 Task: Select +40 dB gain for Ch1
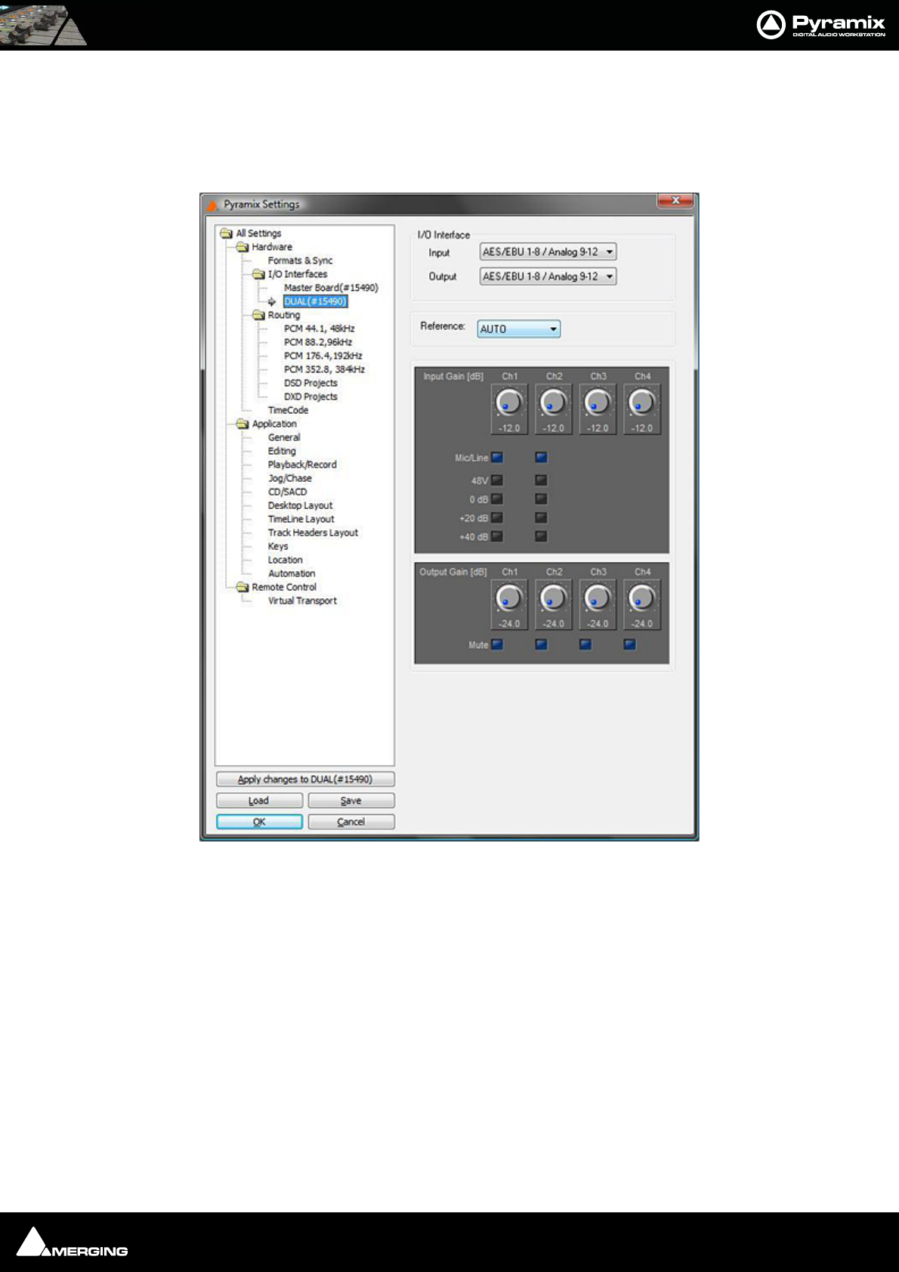pyautogui.click(x=497, y=536)
